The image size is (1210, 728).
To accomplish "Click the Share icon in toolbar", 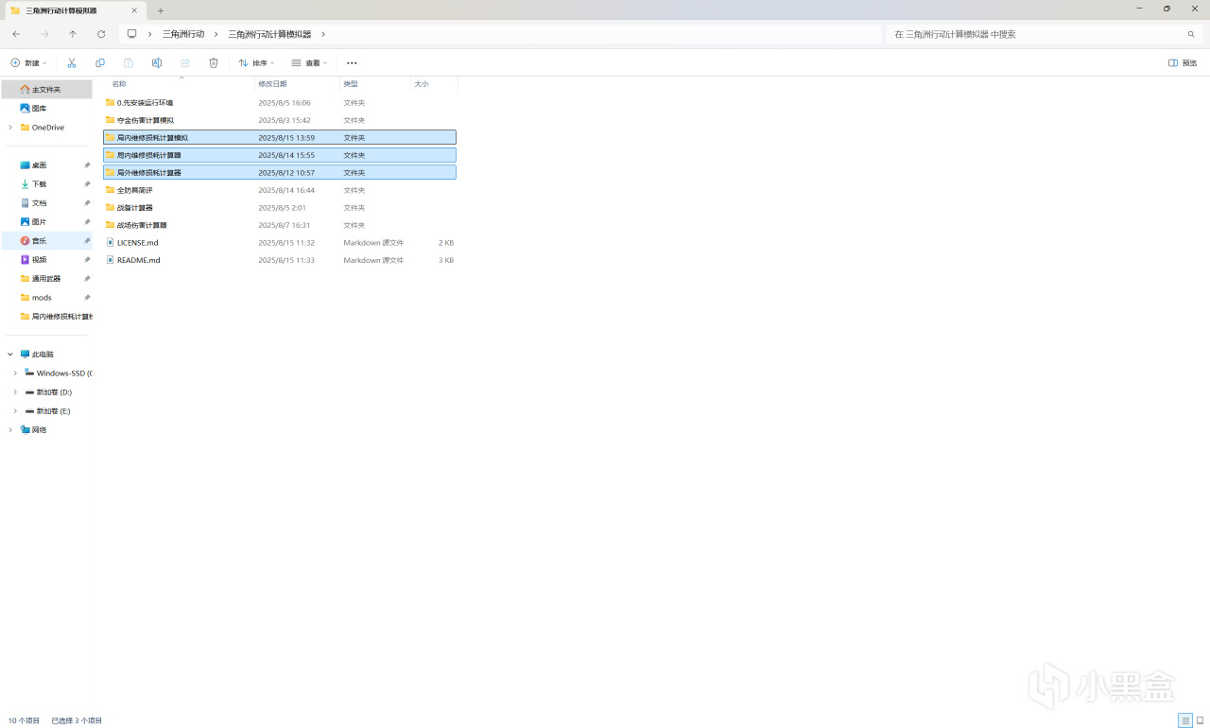I will click(185, 63).
